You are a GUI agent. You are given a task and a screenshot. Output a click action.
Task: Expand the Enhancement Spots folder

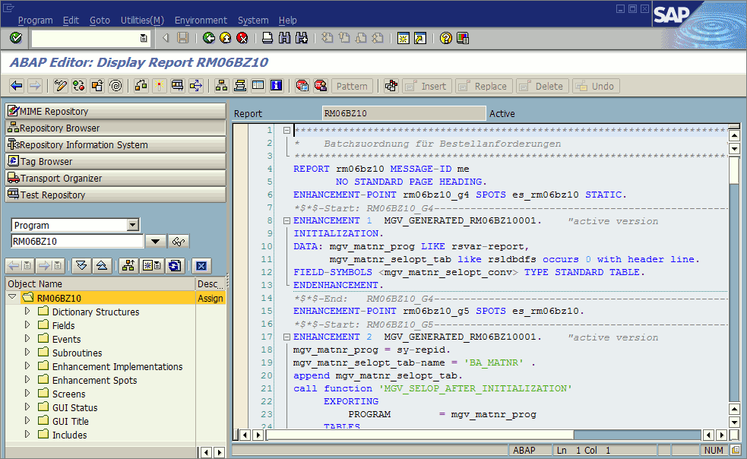click(28, 380)
